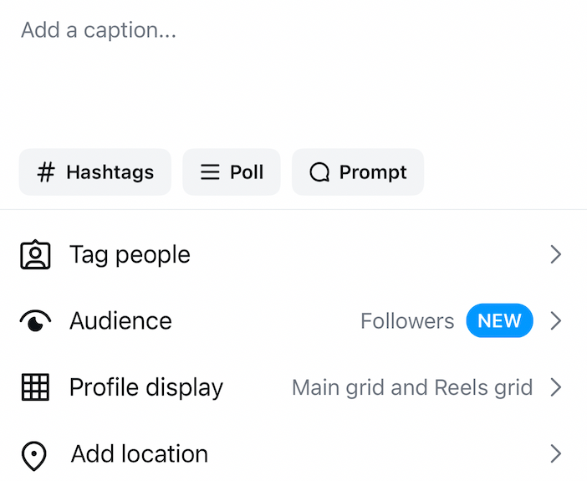Click the Tag people person icon
The width and height of the screenshot is (587, 481).
point(35,255)
